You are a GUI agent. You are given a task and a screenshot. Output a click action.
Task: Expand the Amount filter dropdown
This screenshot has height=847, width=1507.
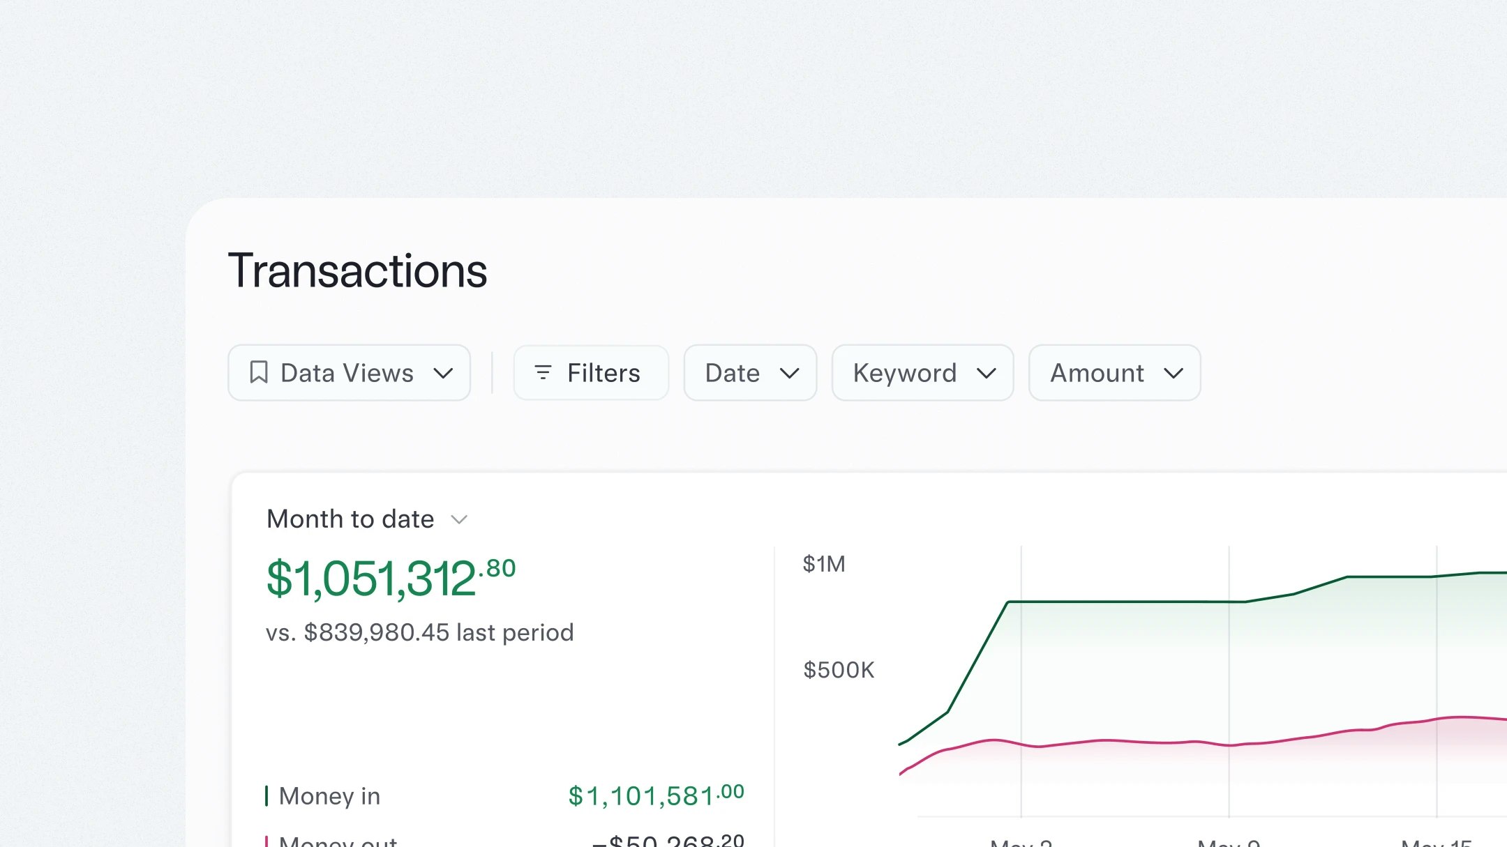coord(1114,373)
